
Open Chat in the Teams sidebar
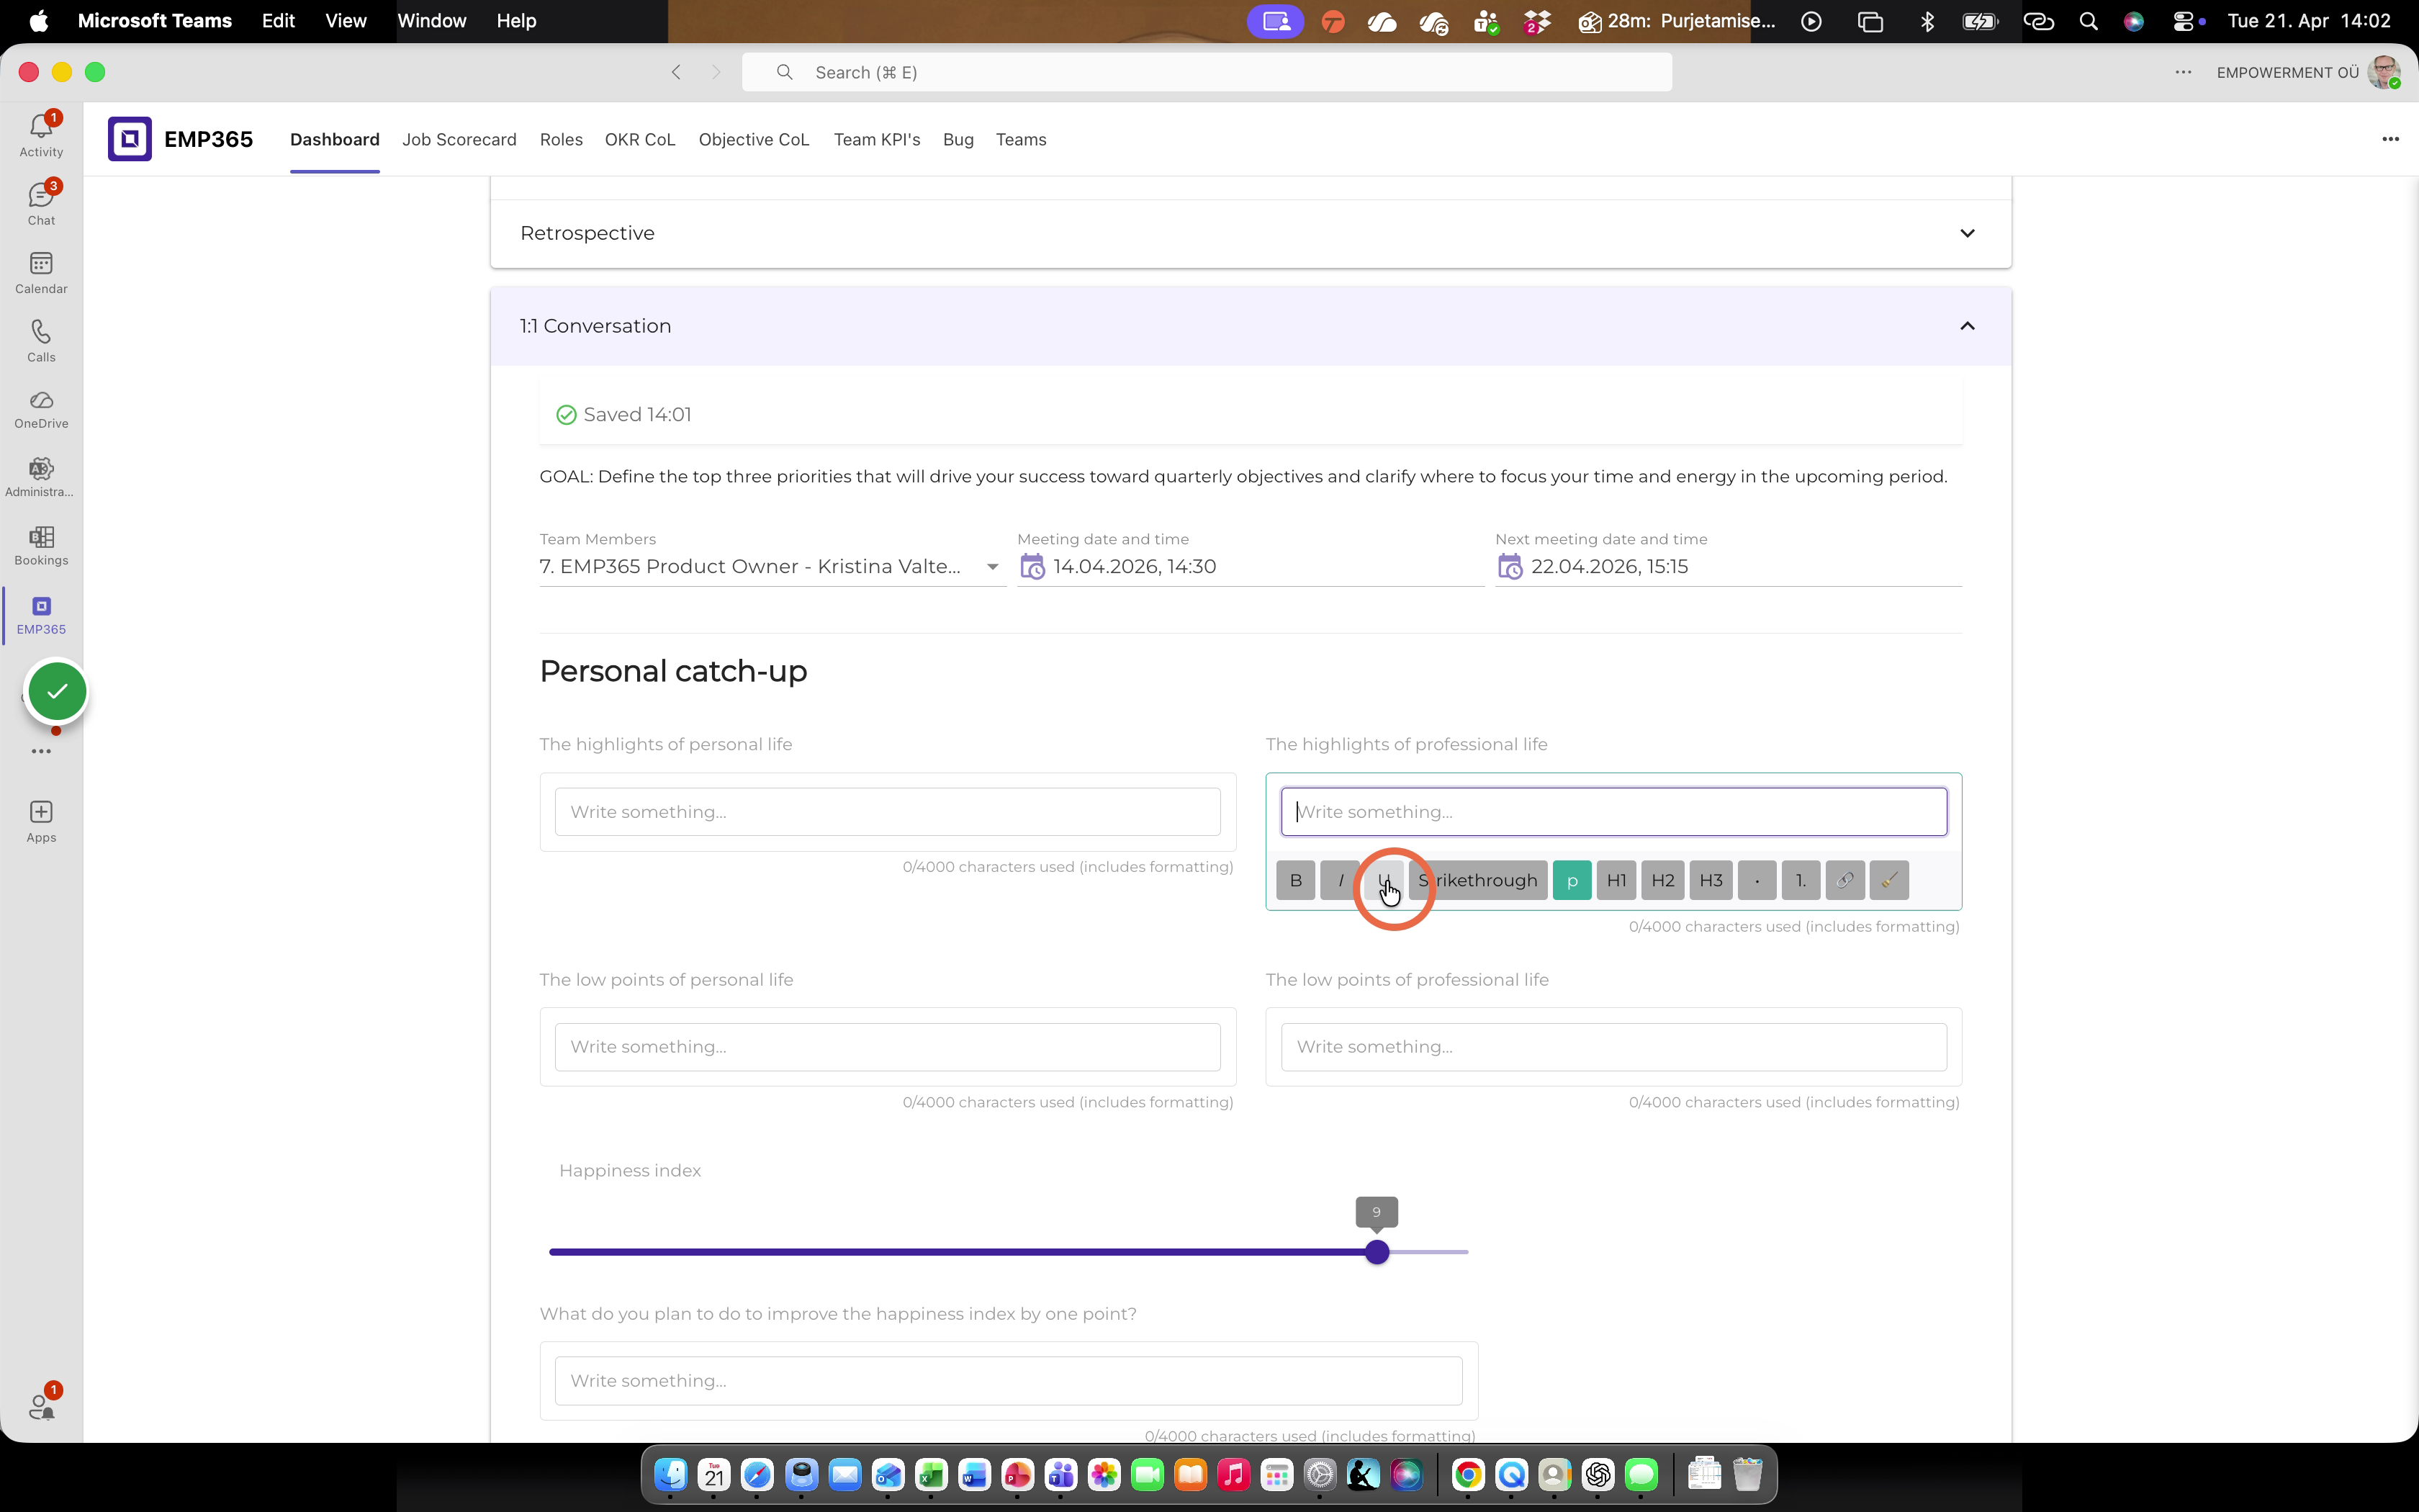click(41, 203)
